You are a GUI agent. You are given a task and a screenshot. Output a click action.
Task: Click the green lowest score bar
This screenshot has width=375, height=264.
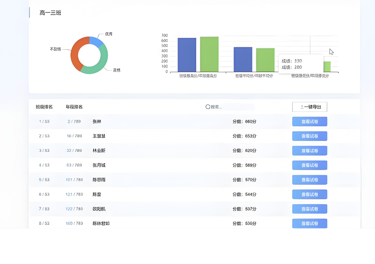(327, 67)
